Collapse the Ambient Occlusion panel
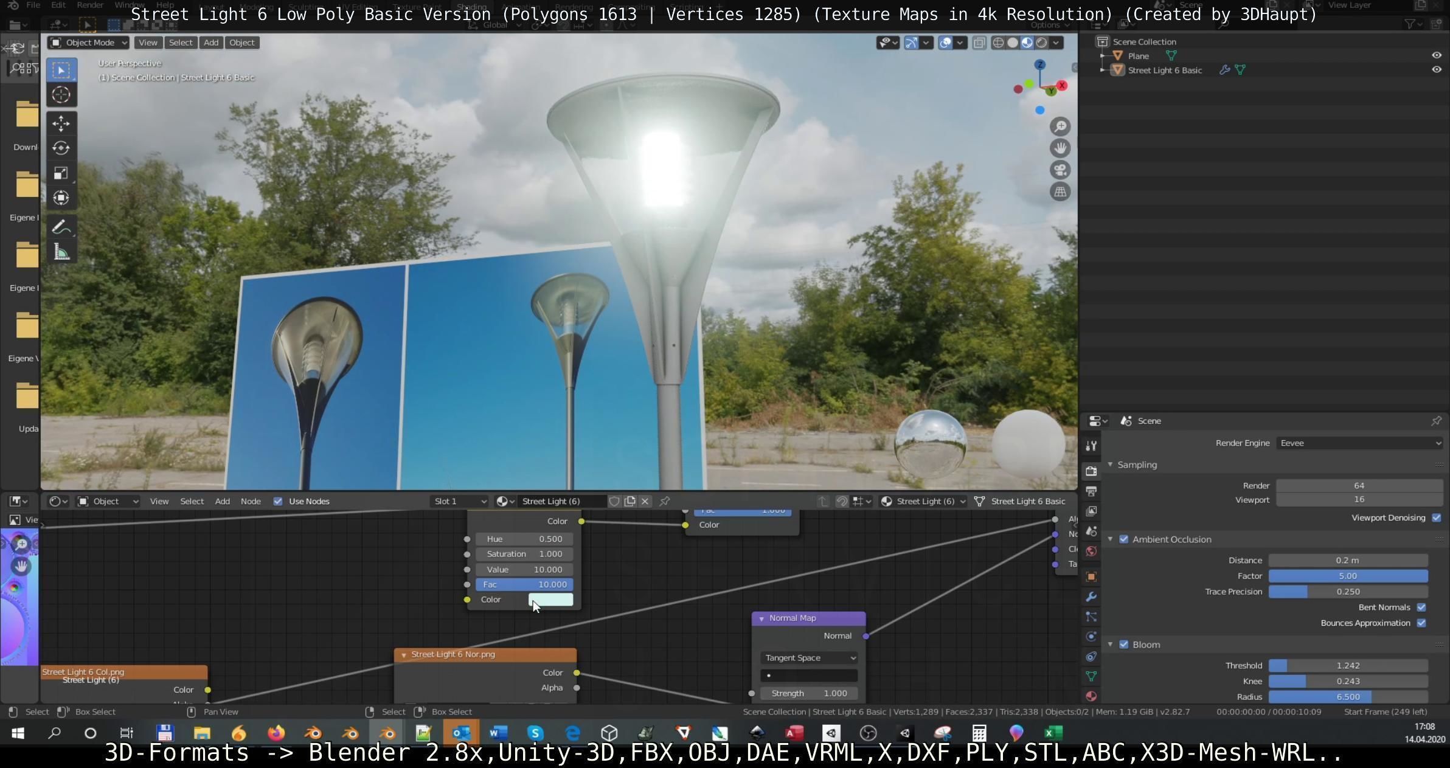Screen dimensions: 1450x768 1111,539
